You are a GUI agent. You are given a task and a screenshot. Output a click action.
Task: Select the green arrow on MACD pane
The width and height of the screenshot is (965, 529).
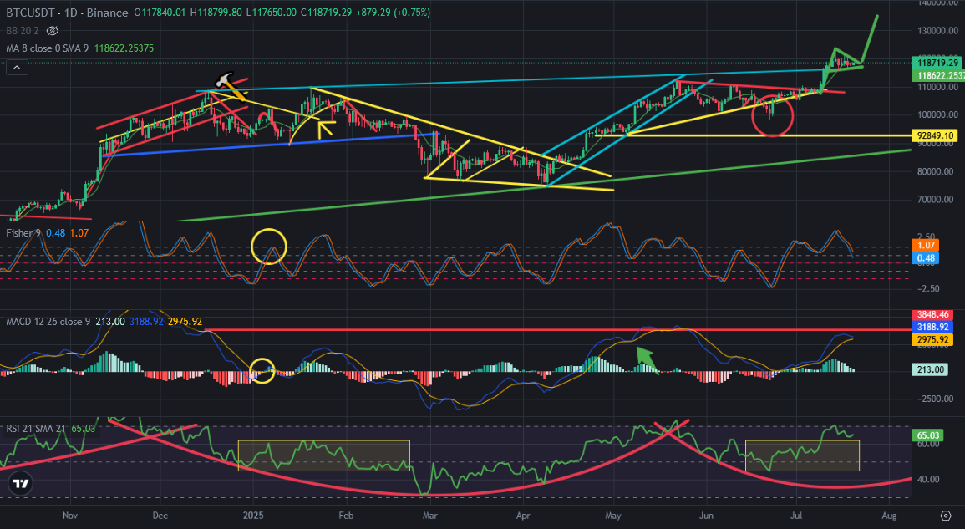click(646, 360)
